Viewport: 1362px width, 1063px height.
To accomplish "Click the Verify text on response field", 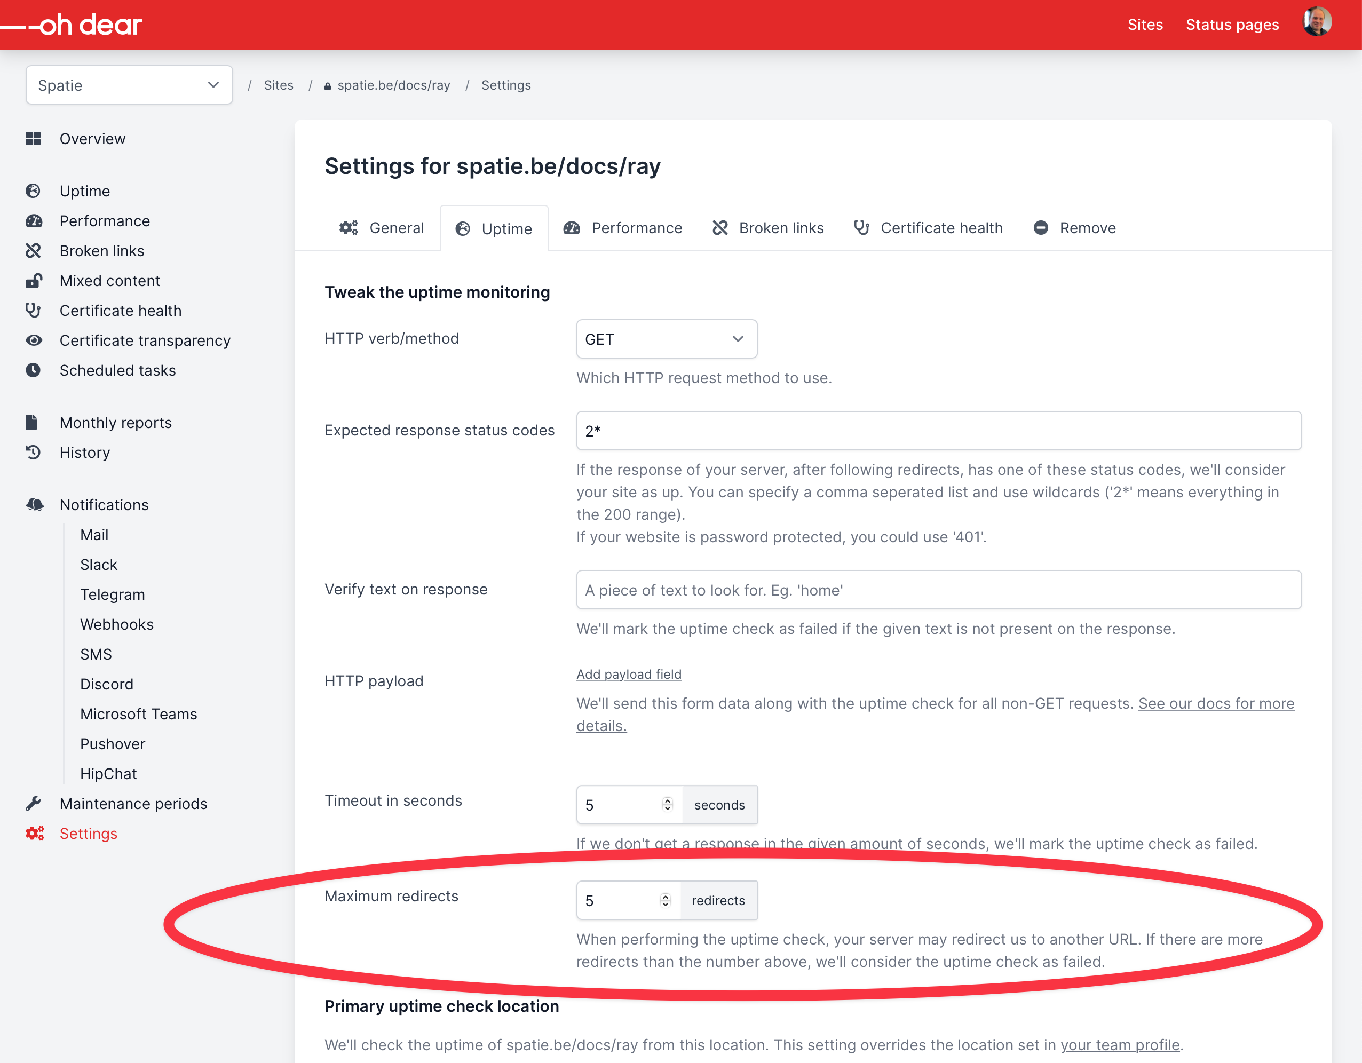I will coord(939,590).
